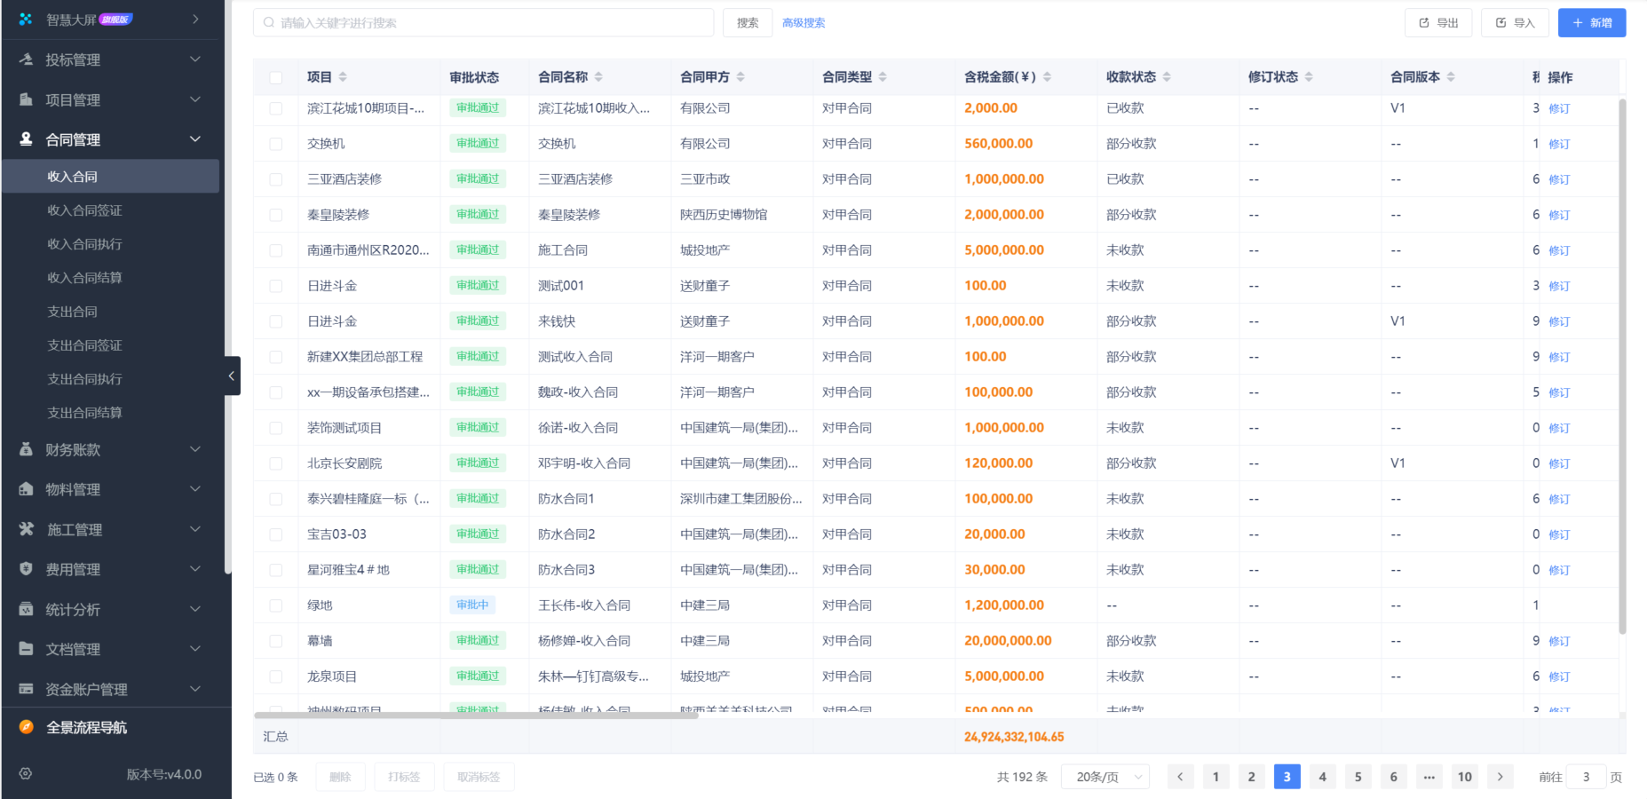Open the 财务账款 module icon
The height and width of the screenshot is (799, 1647).
[25, 449]
